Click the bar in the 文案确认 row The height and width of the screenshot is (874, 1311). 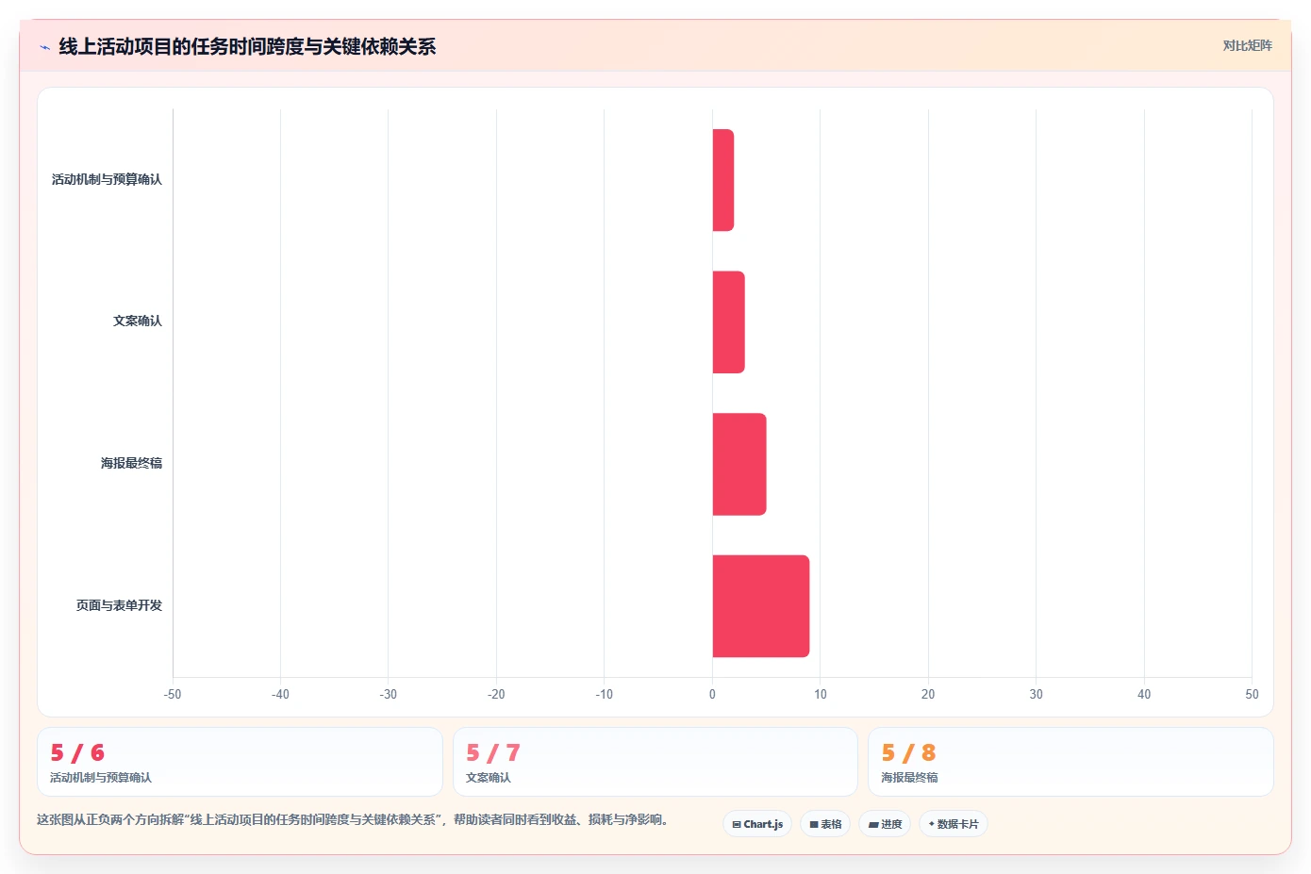point(728,322)
